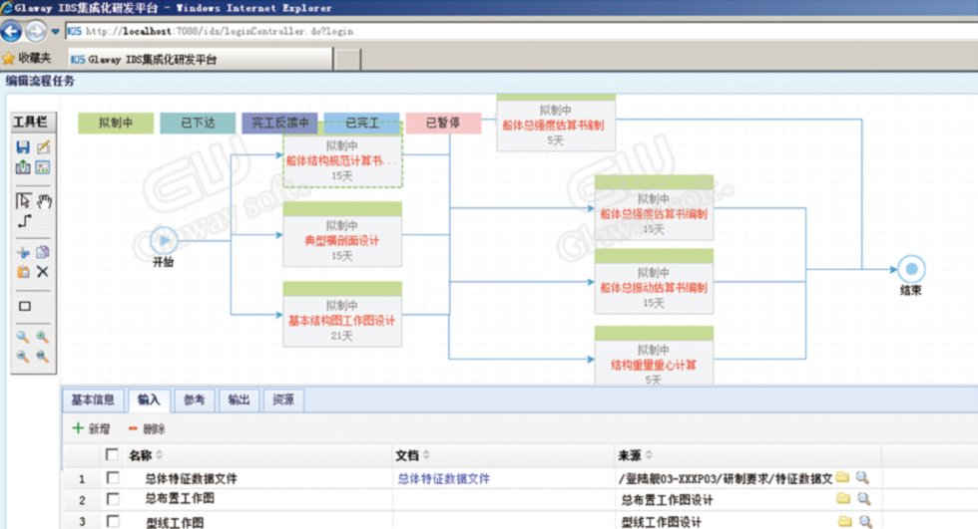The width and height of the screenshot is (978, 529).
Task: Click the 新增 add button
Action: coord(91,428)
